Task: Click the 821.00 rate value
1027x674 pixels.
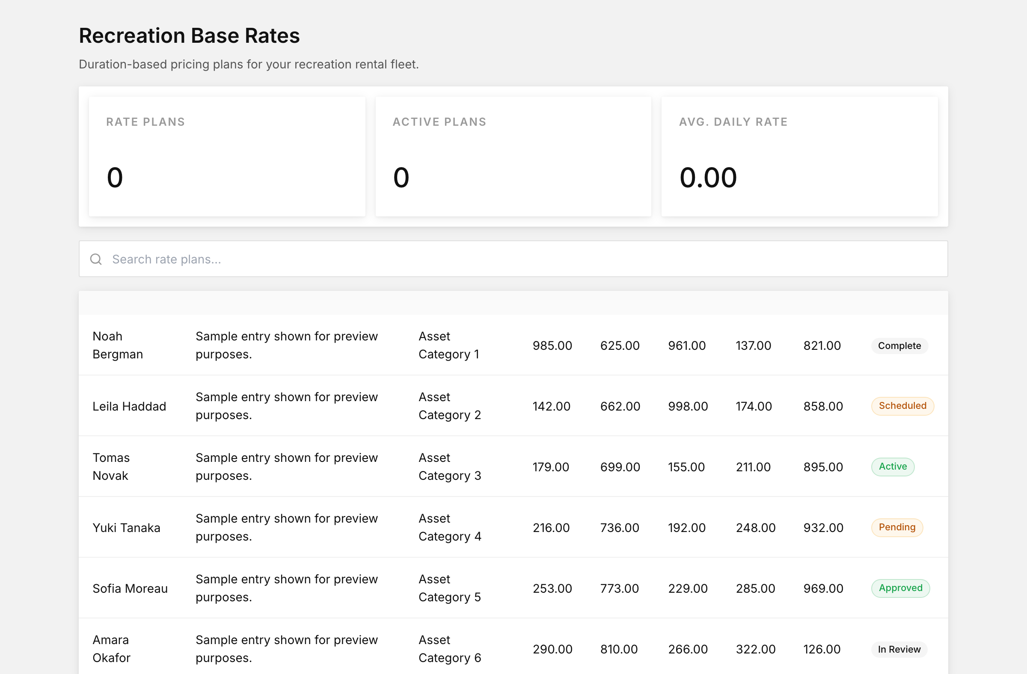Action: 822,346
